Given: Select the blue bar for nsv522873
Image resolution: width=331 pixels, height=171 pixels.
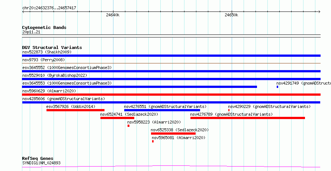Looking at the screenshot, I should pyautogui.click(x=171, y=56).
